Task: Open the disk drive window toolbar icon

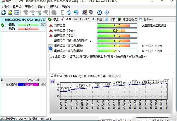Action: point(17,12)
